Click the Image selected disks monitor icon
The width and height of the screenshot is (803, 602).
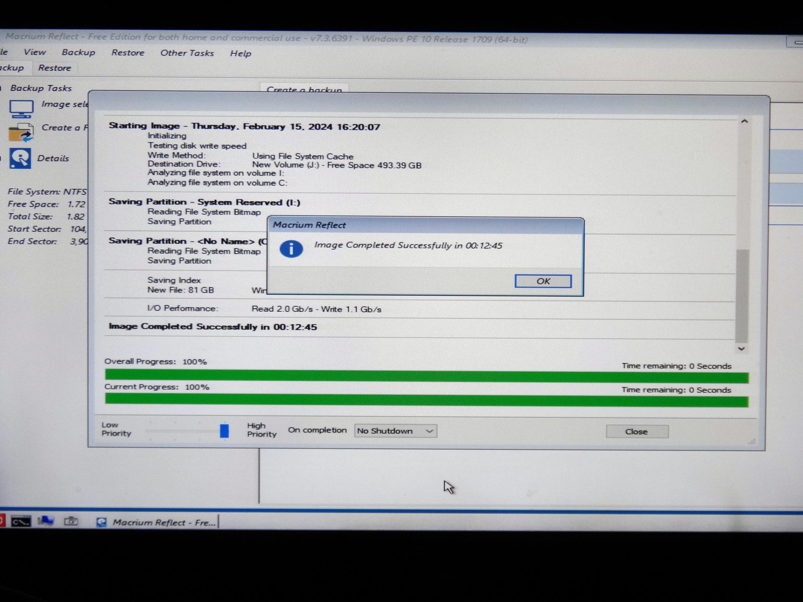[21, 109]
